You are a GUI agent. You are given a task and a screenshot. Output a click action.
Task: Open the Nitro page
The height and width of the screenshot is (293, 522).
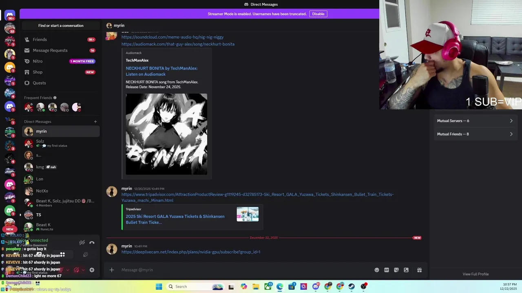click(x=61, y=61)
